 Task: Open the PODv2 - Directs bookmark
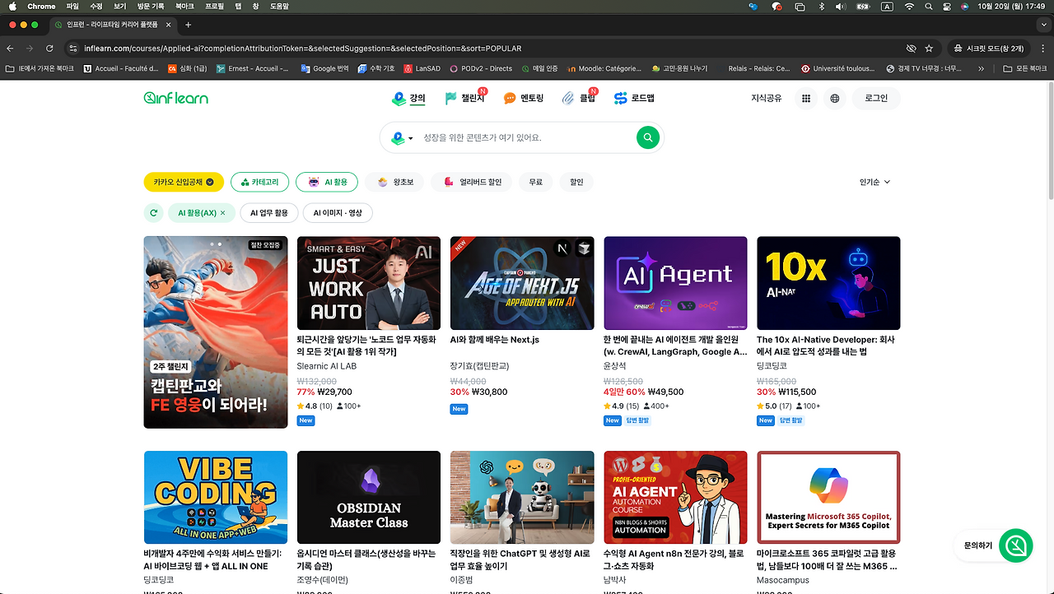(480, 68)
